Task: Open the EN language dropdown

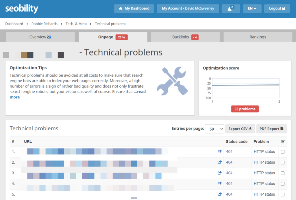Action: pyautogui.click(x=252, y=8)
